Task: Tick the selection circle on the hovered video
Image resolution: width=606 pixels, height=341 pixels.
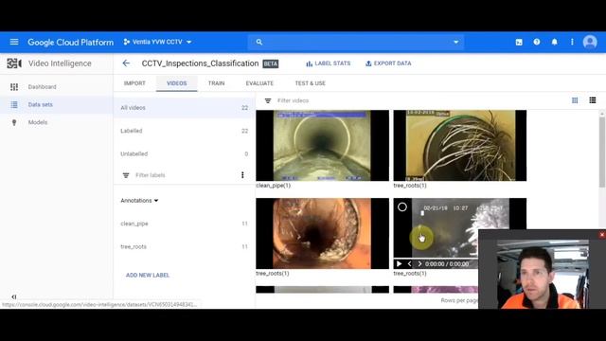Action: [402, 207]
